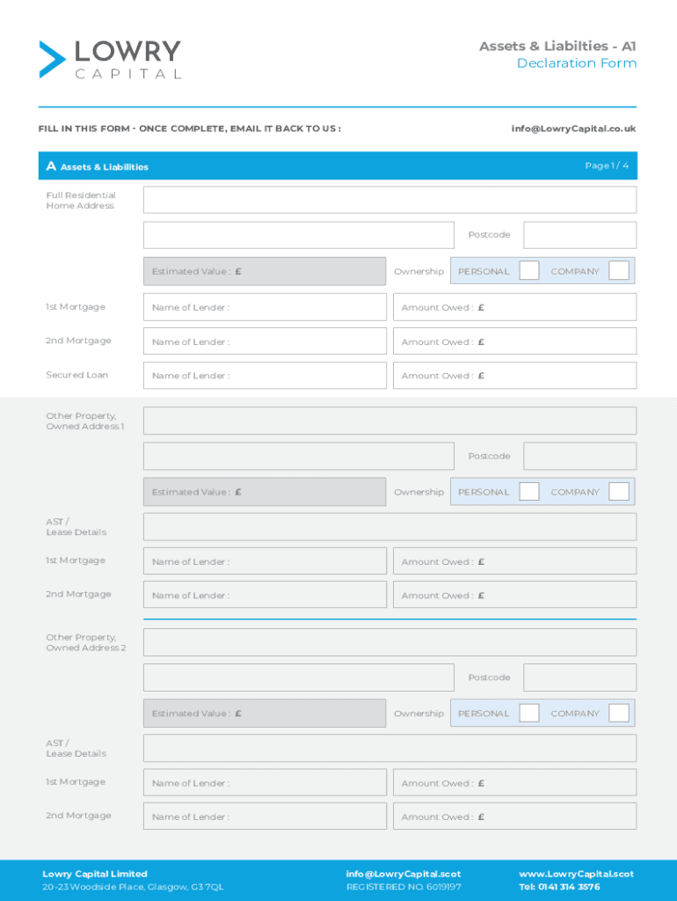This screenshot has height=901, width=677.
Task: Click the Full Residential Home Address field
Action: point(389,200)
